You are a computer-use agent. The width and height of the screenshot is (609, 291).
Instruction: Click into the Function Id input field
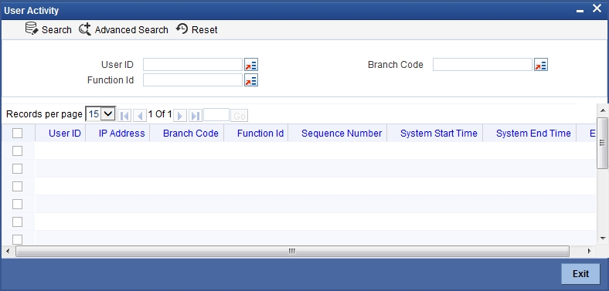[x=192, y=80]
